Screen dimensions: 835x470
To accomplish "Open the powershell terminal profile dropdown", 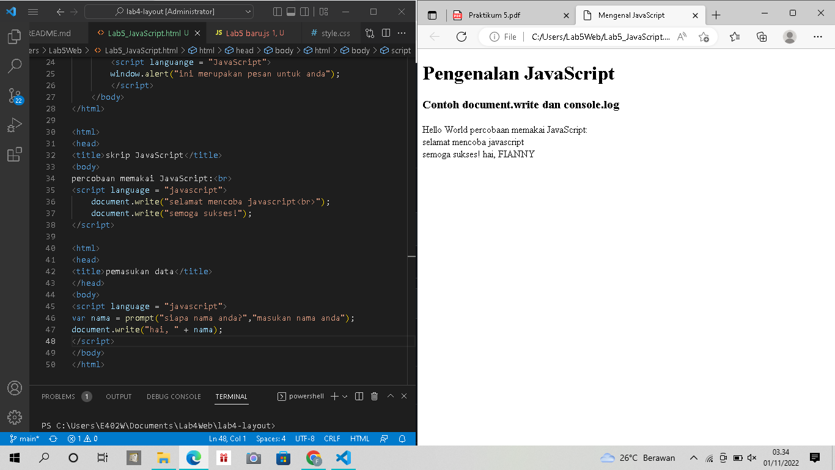I will 344,396.
